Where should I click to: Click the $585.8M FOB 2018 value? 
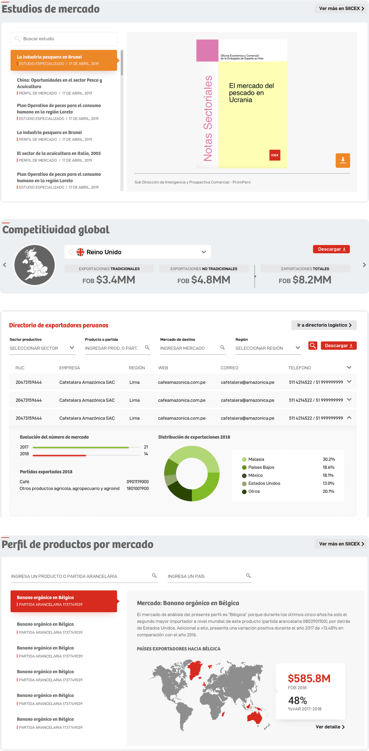pyautogui.click(x=309, y=678)
